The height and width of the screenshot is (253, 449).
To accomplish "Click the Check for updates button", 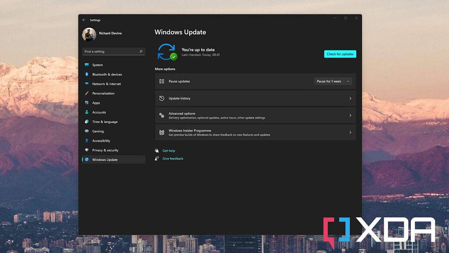I will pyautogui.click(x=340, y=54).
